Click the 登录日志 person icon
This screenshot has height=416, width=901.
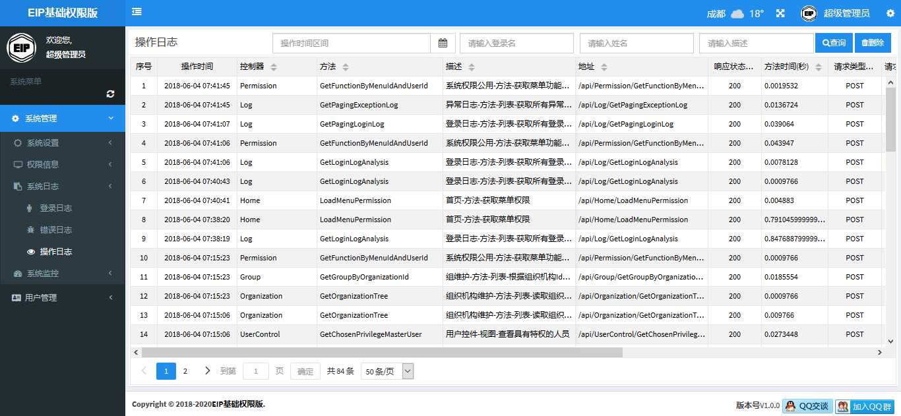(x=30, y=208)
